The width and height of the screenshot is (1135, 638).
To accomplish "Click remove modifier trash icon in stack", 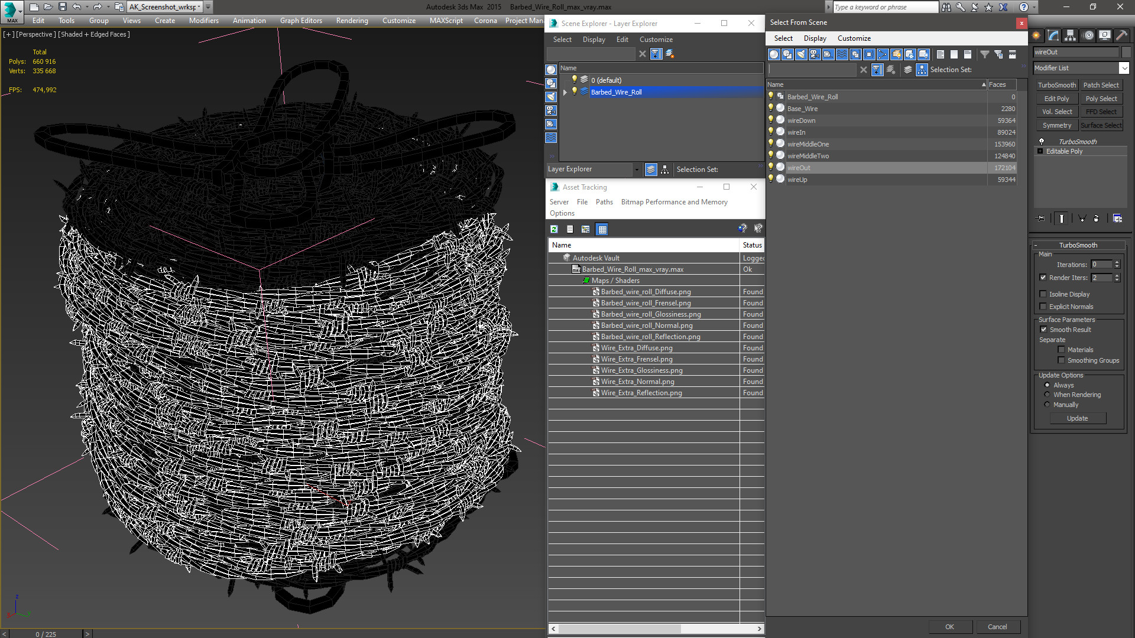I will click(1096, 219).
